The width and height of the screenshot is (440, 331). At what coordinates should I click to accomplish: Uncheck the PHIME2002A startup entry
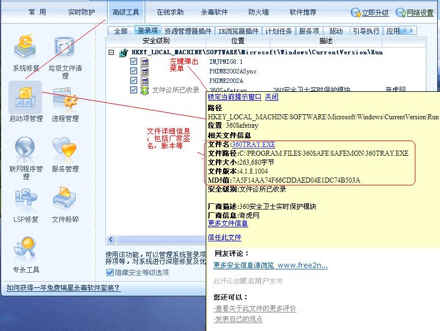pos(133,81)
